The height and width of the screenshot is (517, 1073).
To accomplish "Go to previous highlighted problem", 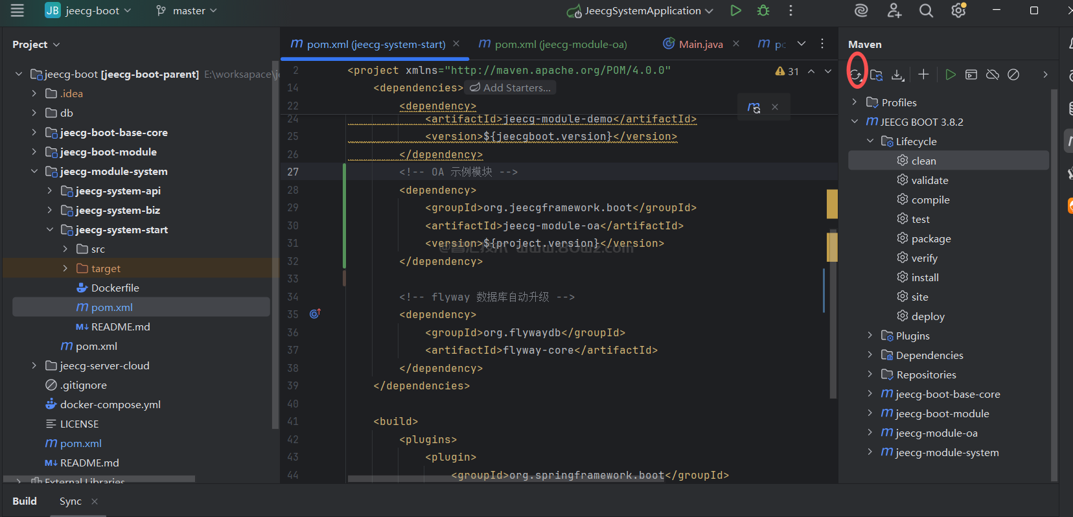I will click(x=811, y=71).
